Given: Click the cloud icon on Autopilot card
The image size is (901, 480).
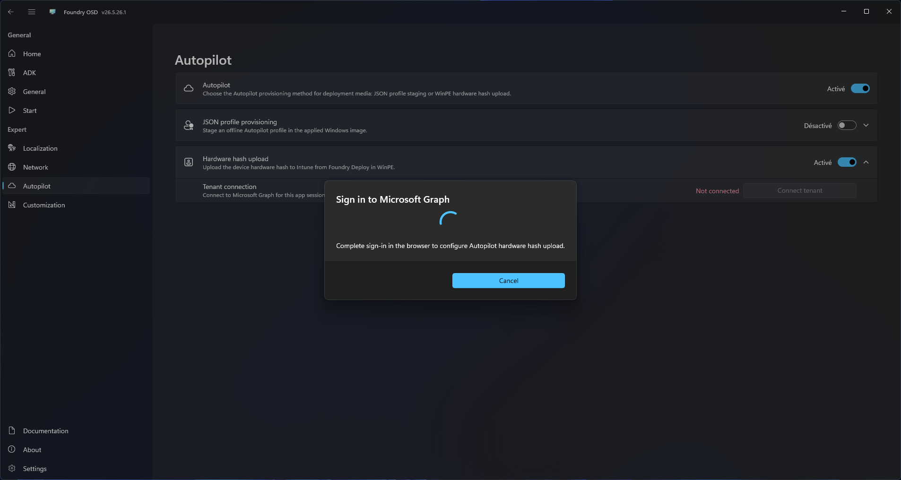Looking at the screenshot, I should pos(189,88).
